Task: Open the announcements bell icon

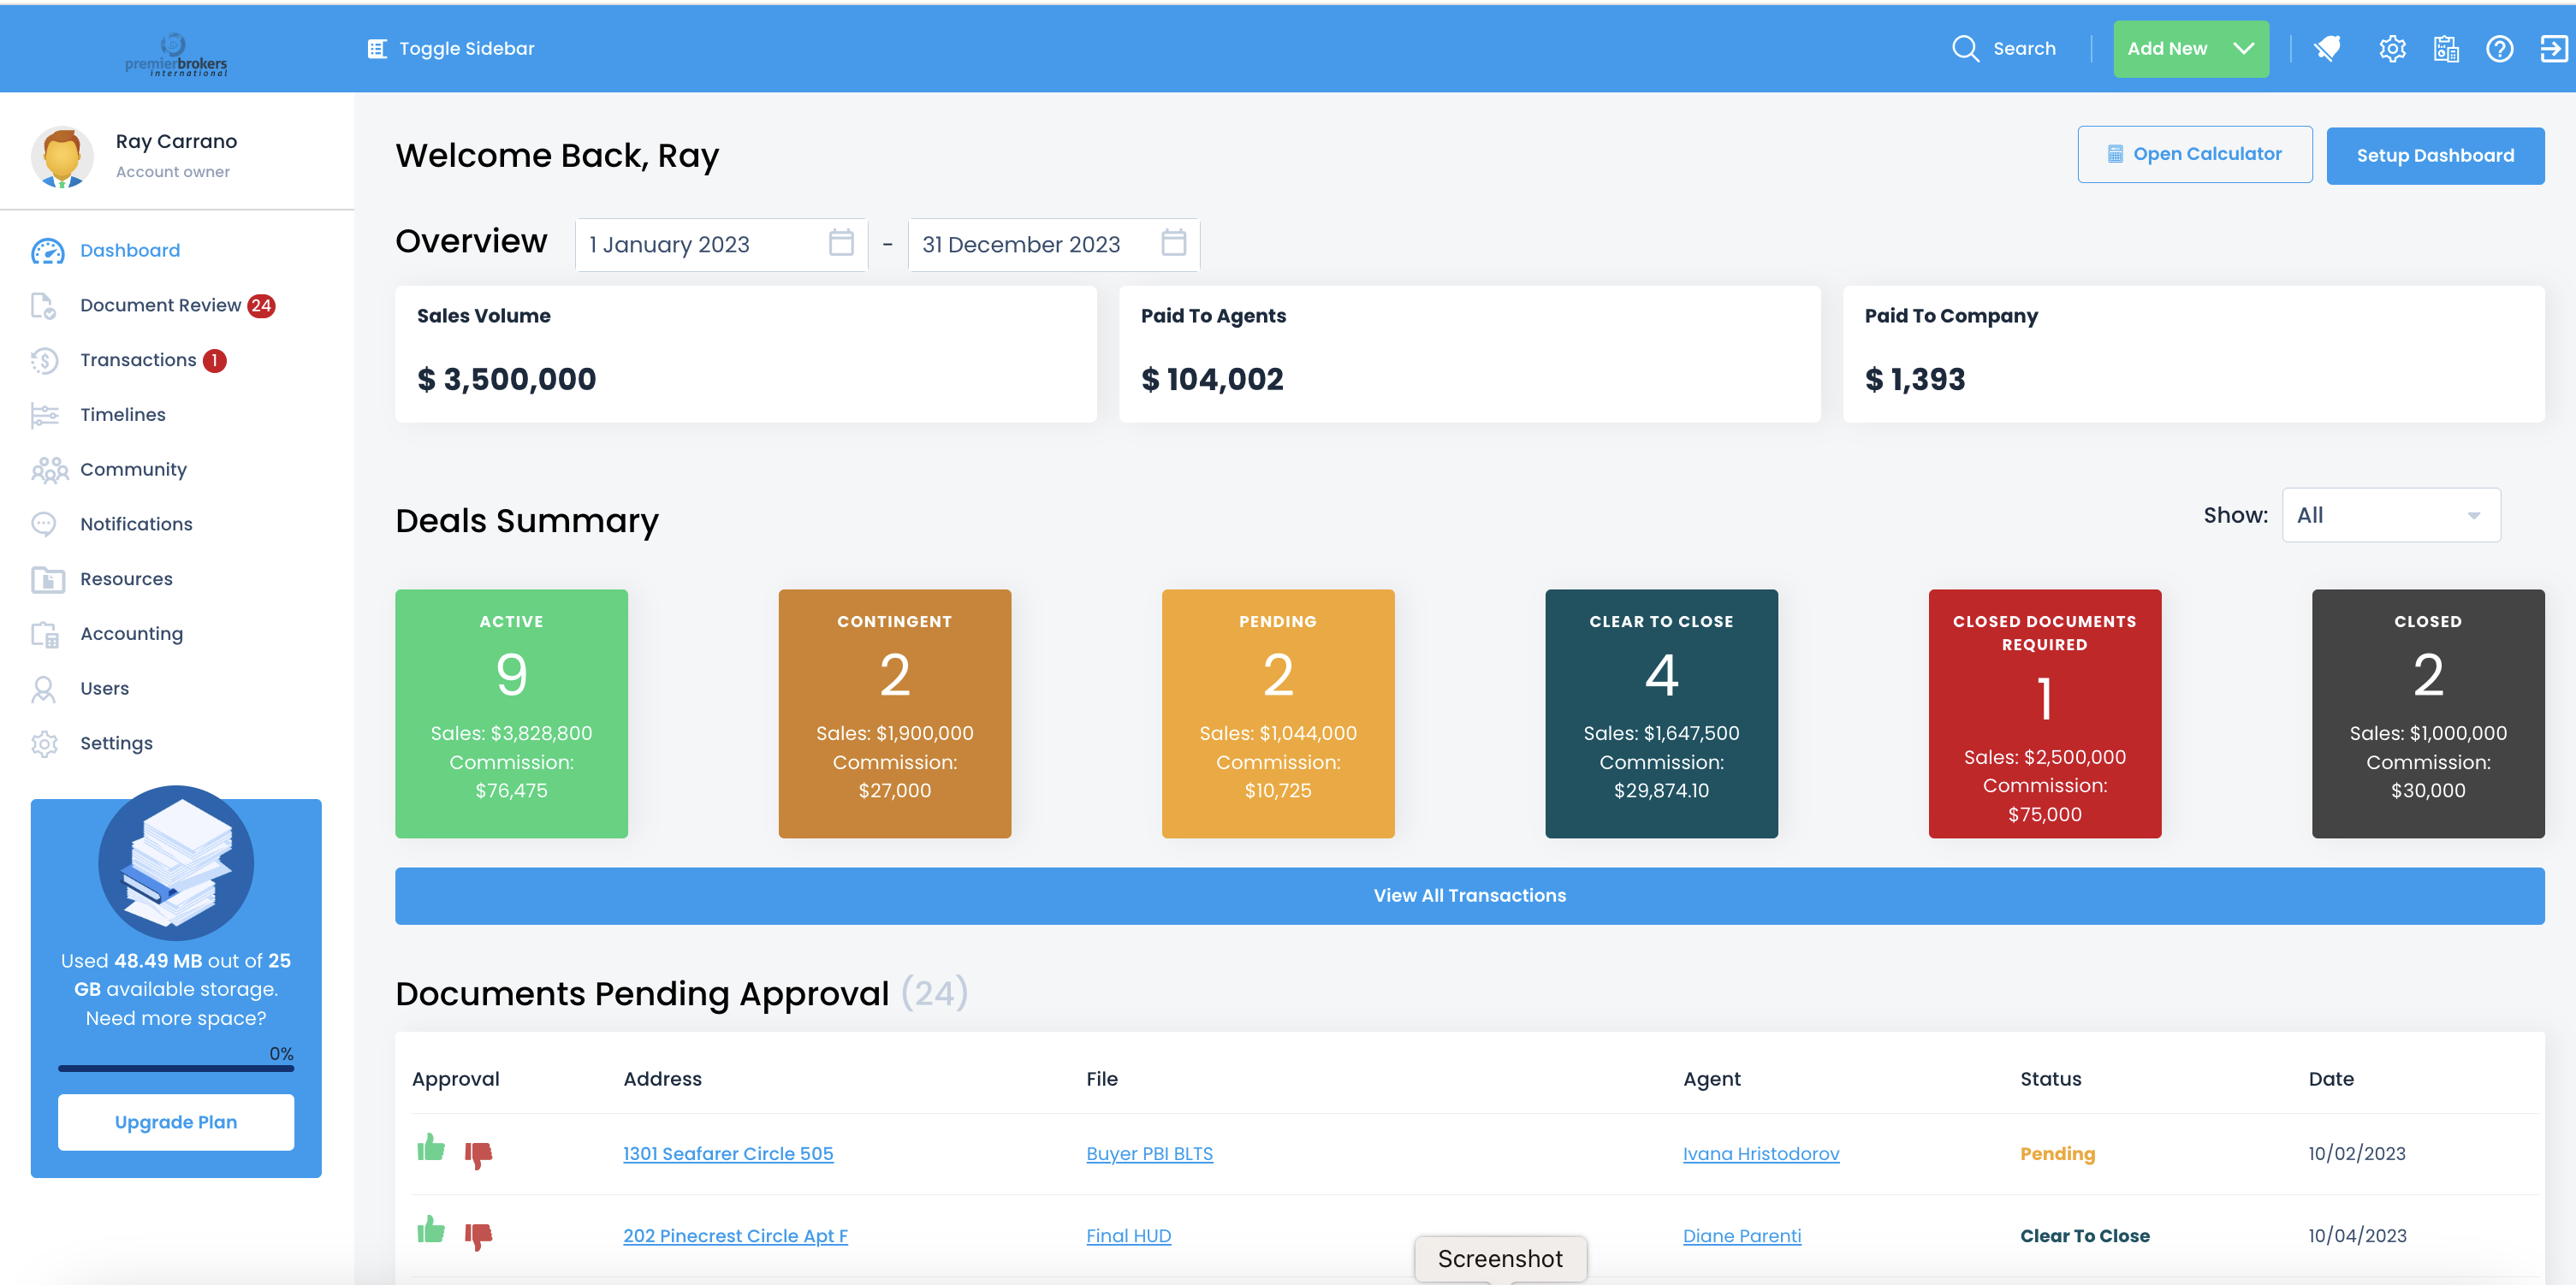Action: point(2328,49)
